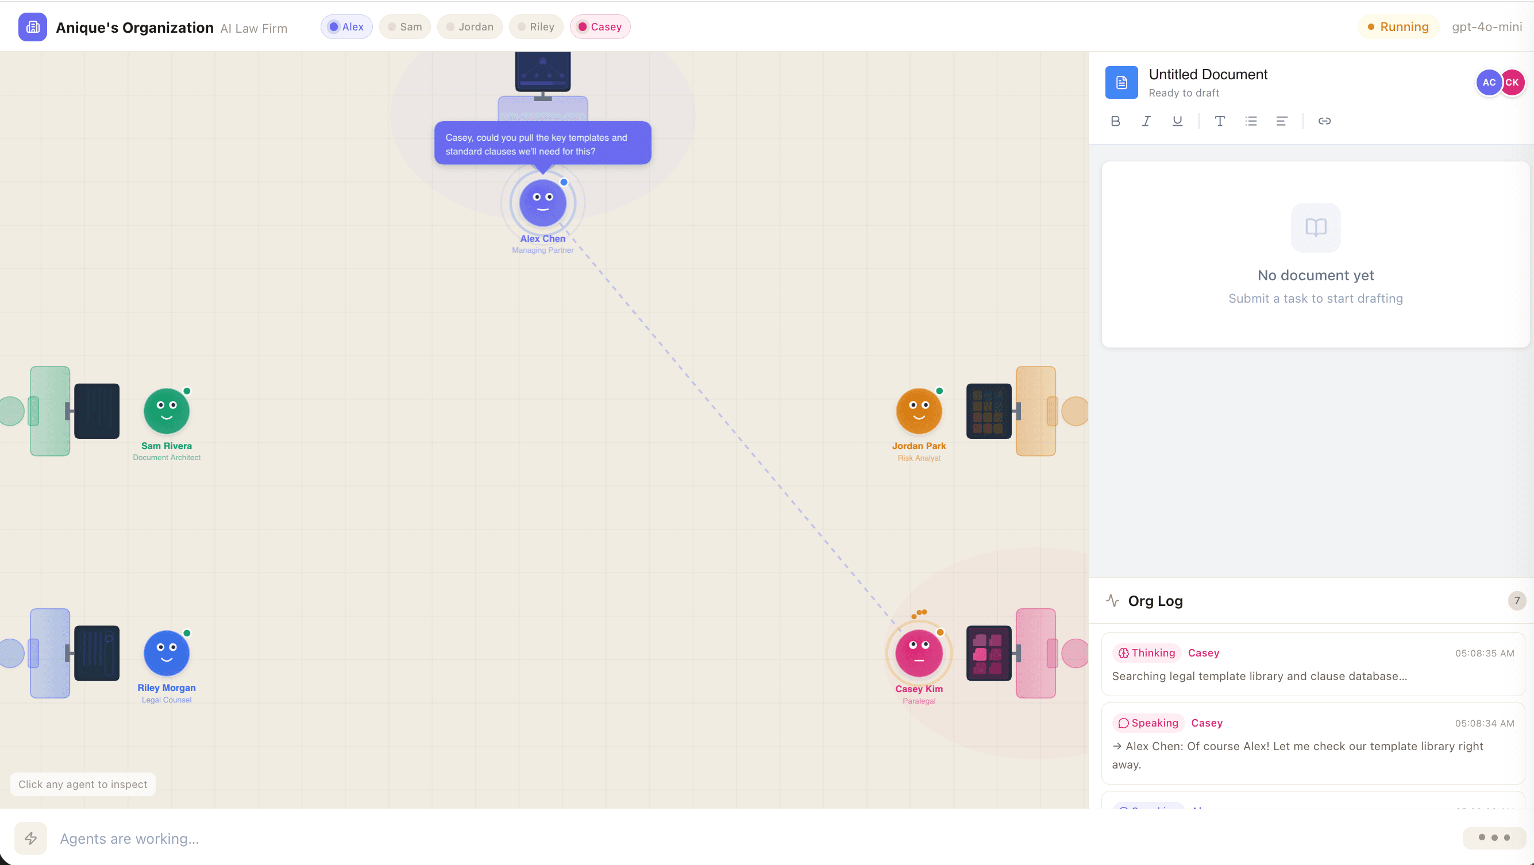
Task: Insert a hyperlink using the link icon
Action: [x=1324, y=121]
